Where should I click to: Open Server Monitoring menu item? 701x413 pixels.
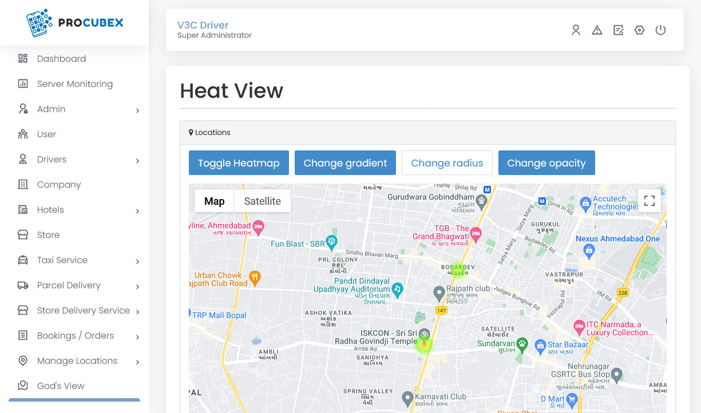pyautogui.click(x=74, y=84)
